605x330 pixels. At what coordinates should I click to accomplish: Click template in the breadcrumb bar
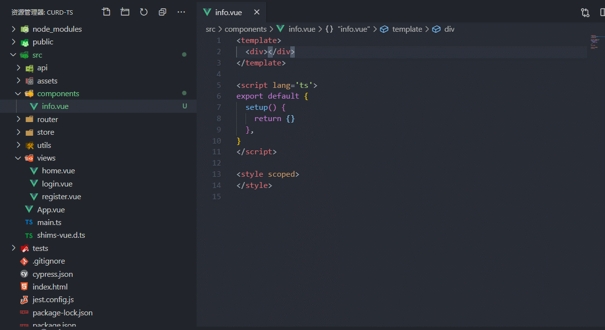click(407, 29)
